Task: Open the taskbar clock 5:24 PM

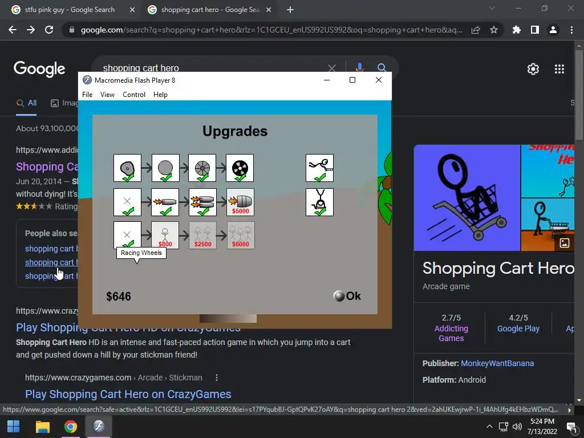Action: [x=542, y=427]
